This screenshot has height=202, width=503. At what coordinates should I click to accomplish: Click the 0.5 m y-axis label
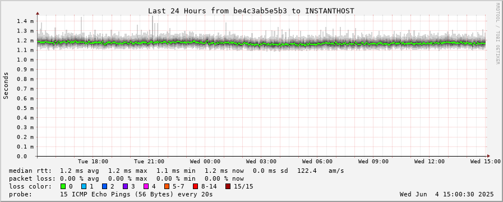click(25, 108)
